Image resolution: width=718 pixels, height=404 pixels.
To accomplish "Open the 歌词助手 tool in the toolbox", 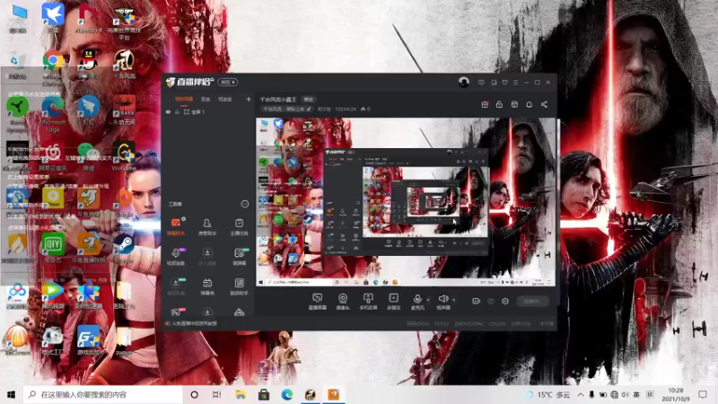I will pyautogui.click(x=239, y=286).
